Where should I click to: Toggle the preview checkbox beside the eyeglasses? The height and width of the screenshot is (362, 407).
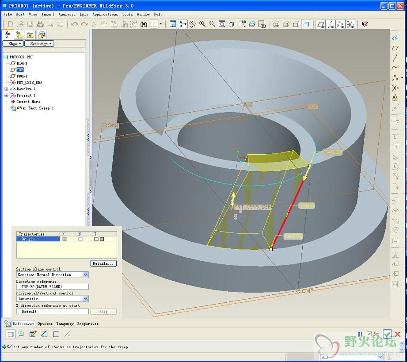point(369,334)
